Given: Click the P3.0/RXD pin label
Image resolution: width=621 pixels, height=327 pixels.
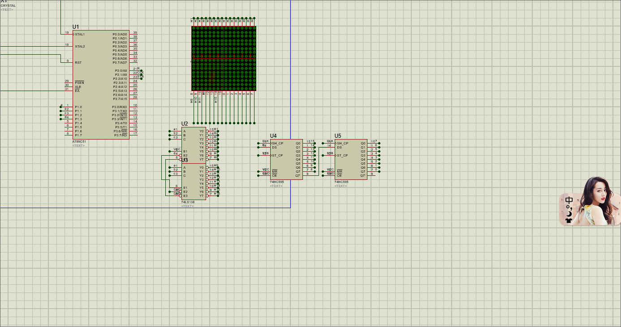Looking at the screenshot, I should [120, 107].
